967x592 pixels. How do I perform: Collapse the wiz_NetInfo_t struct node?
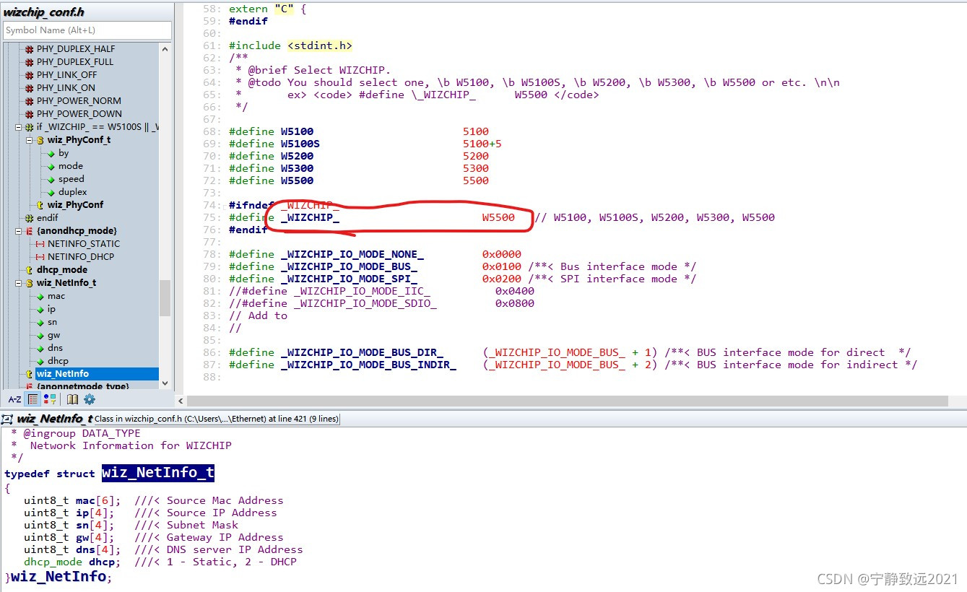[19, 283]
